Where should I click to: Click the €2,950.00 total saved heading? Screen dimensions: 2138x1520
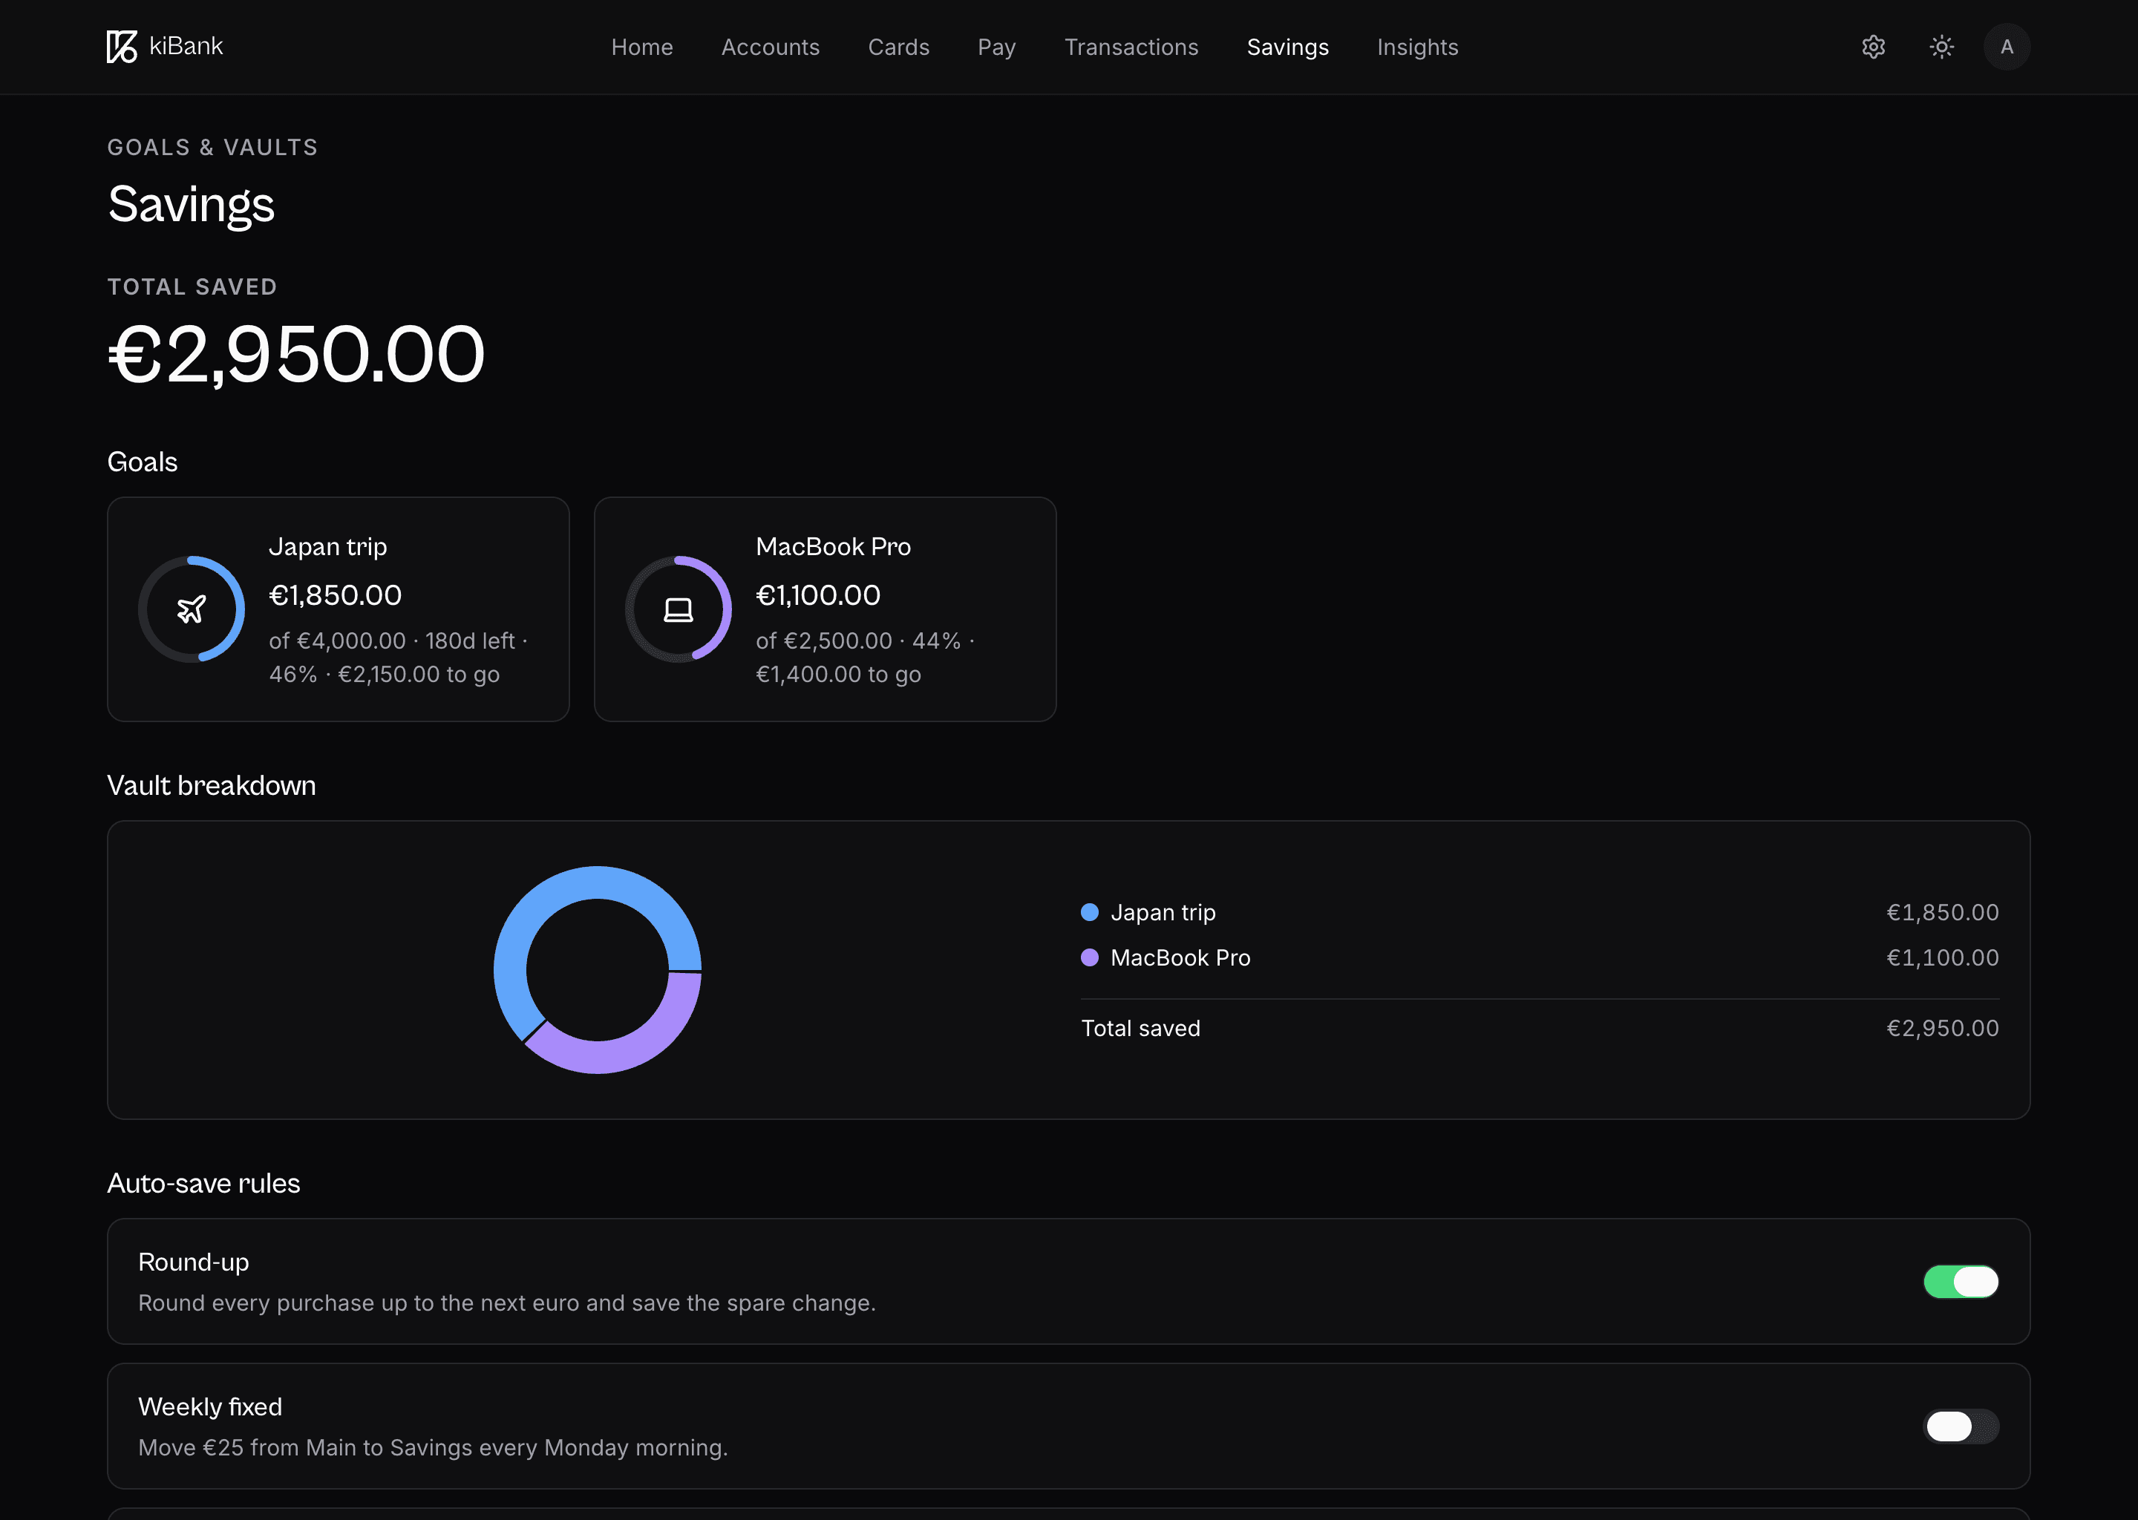click(295, 354)
